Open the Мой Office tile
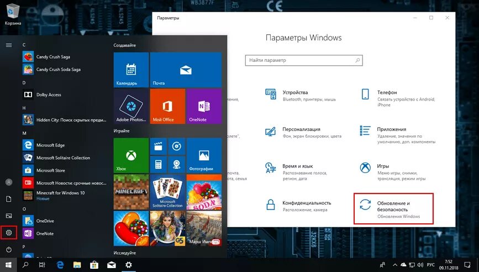Image resolution: width=479 pixels, height=272 pixels. pyautogui.click(x=167, y=106)
